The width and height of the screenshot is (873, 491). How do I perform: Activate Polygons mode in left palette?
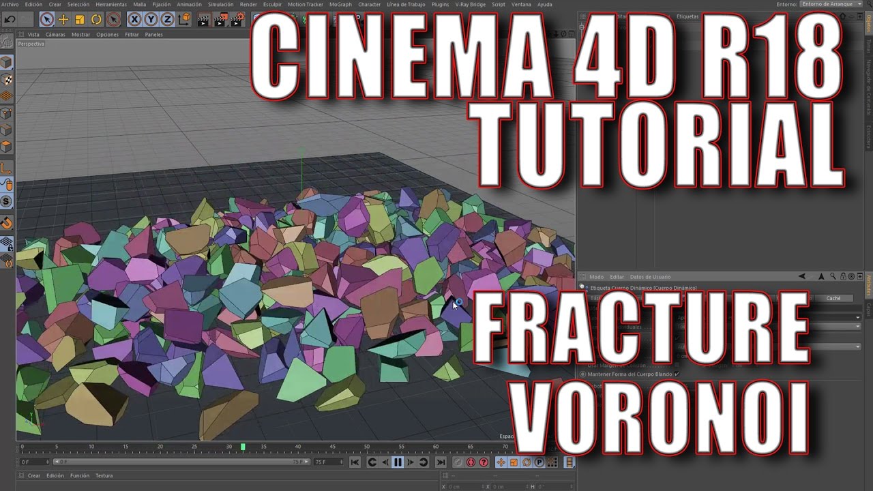[x=6, y=147]
